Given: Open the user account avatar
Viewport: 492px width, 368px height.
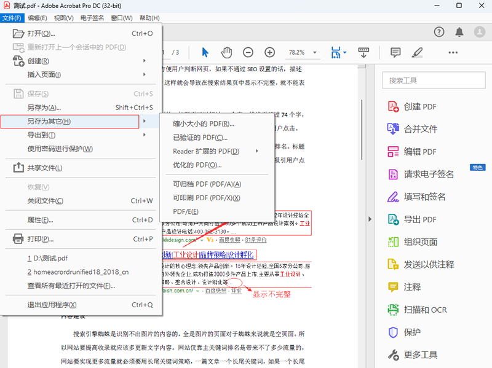Looking at the screenshot, I should coord(480,32).
